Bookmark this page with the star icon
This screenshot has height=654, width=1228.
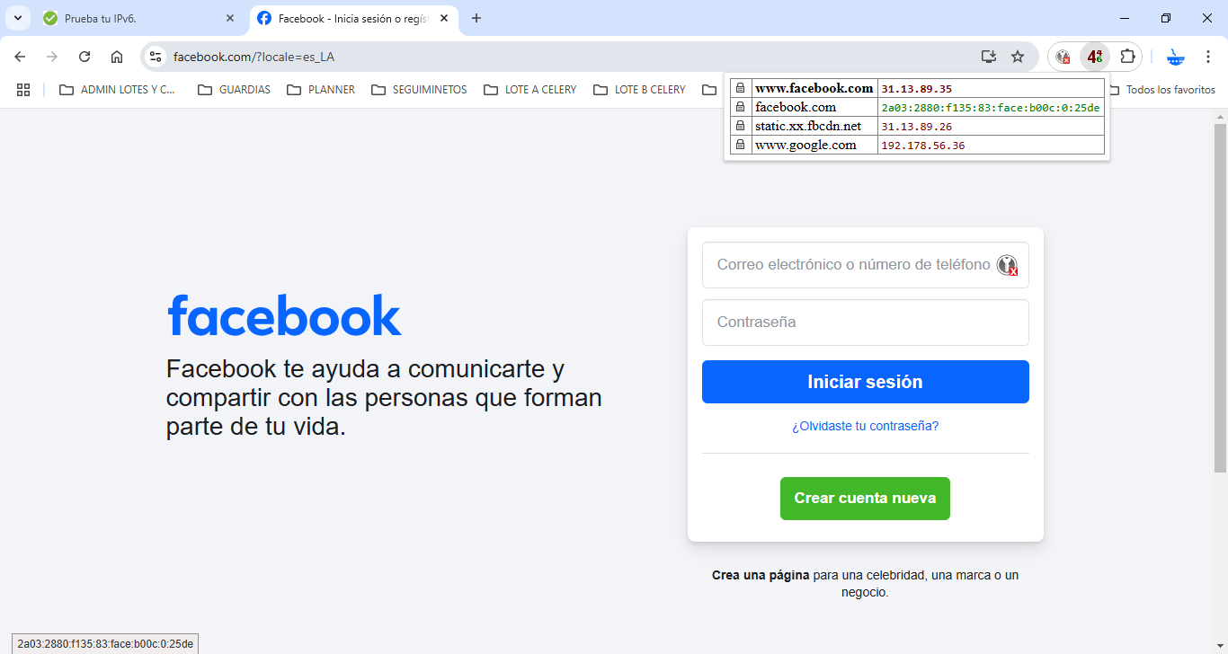point(1018,57)
